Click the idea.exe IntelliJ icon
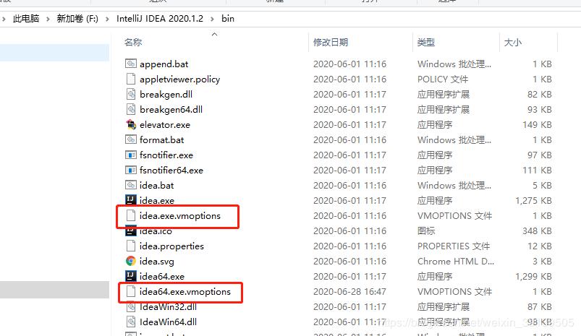The image size is (581, 336). pyautogui.click(x=131, y=200)
